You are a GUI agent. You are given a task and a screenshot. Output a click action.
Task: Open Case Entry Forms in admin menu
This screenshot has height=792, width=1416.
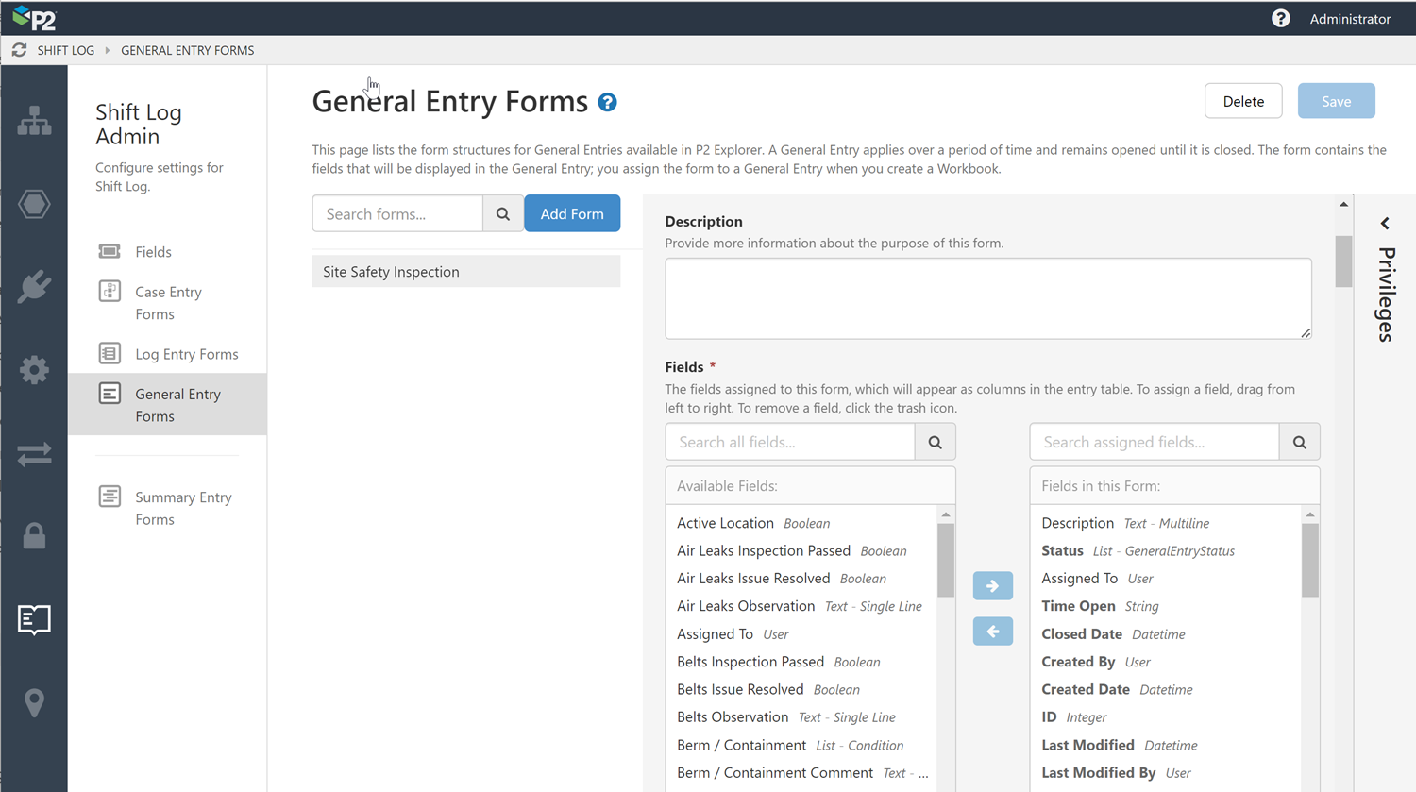click(x=168, y=303)
